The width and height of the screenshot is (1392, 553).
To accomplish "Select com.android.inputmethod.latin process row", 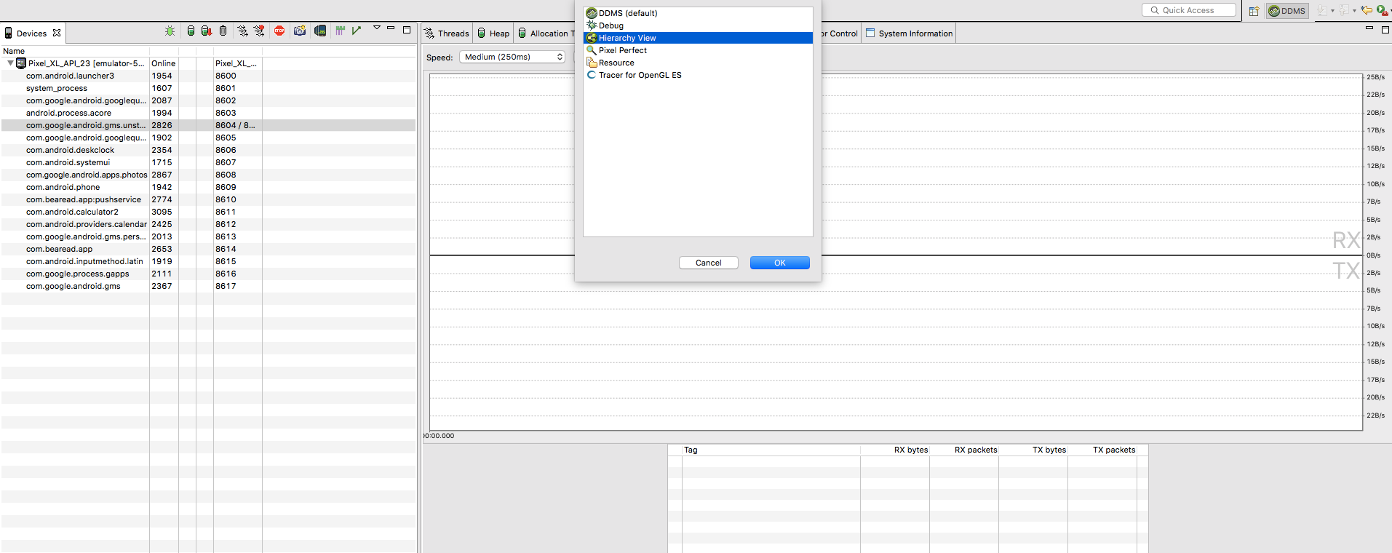I will click(x=208, y=261).
